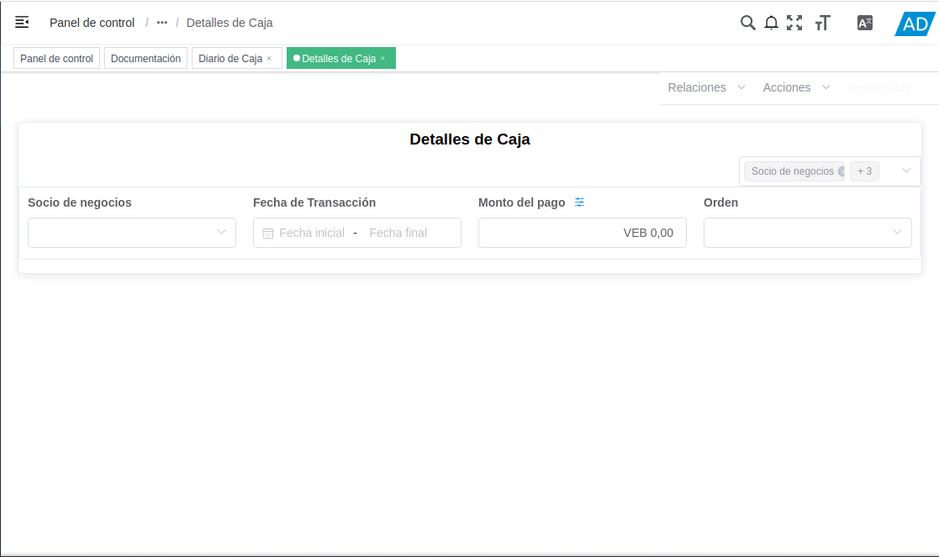Click the +3 filter chip
The height and width of the screenshot is (557, 939).
pyautogui.click(x=864, y=171)
